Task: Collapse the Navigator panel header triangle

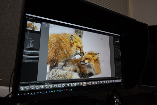Action: pyautogui.click(x=28, y=19)
